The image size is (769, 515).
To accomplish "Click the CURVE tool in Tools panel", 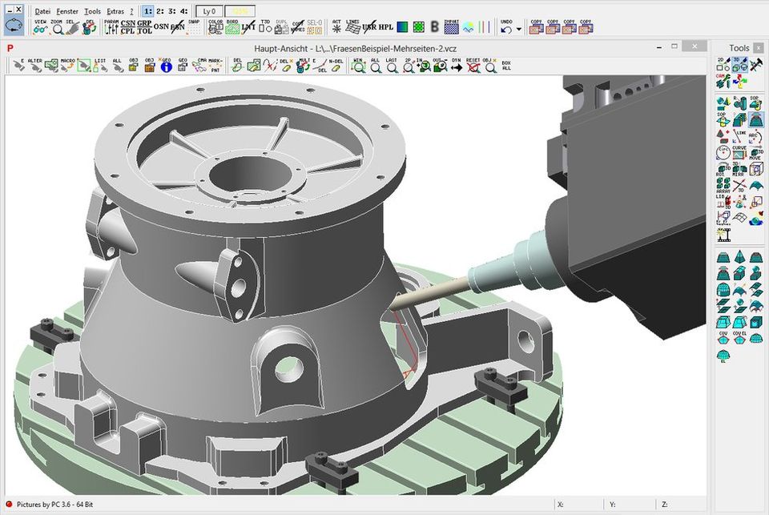I will tap(739, 152).
